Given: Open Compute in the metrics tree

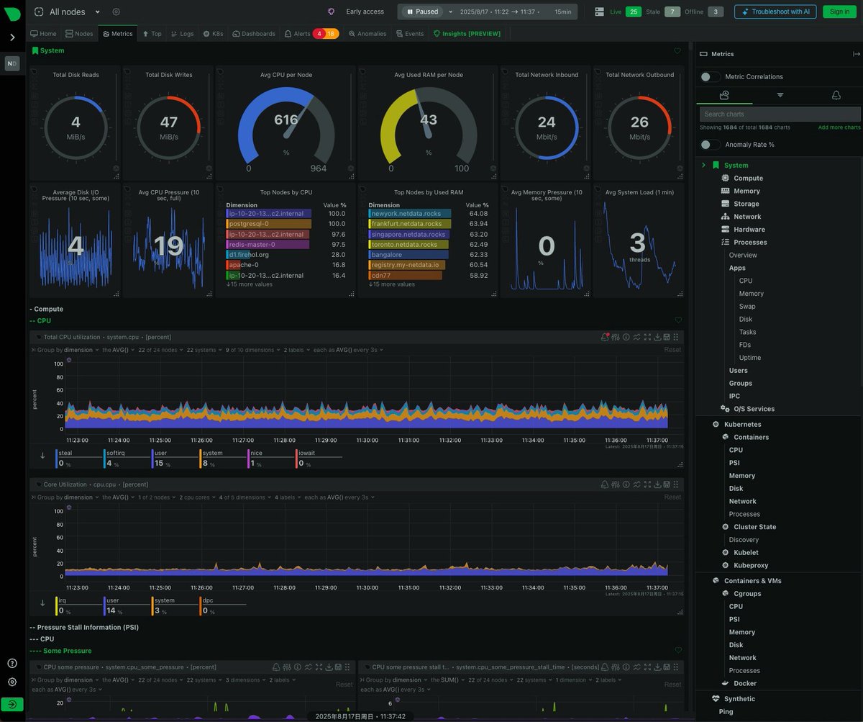Looking at the screenshot, I should point(748,179).
